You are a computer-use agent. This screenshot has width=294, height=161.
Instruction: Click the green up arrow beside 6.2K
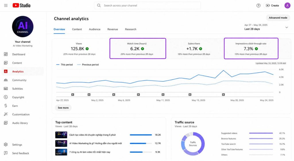pos(142,49)
